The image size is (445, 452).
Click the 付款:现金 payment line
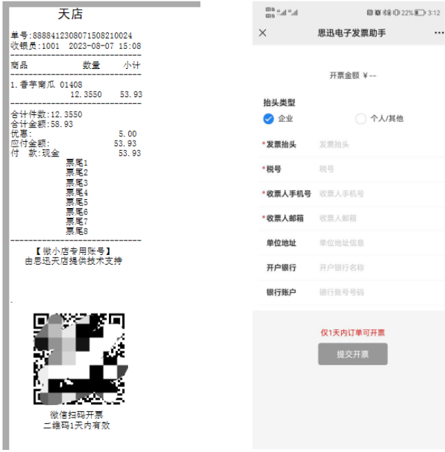pyautogui.click(x=76, y=153)
